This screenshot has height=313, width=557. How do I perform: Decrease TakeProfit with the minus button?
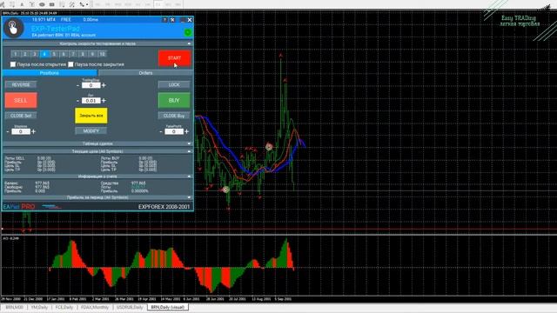[x=161, y=131]
